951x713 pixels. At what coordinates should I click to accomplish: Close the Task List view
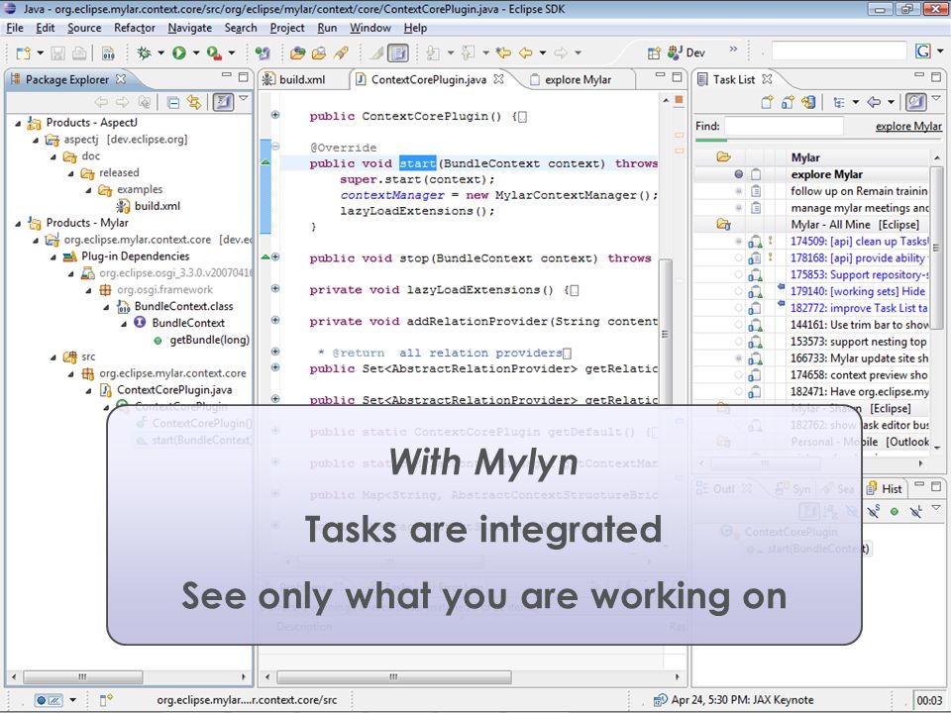click(x=767, y=79)
